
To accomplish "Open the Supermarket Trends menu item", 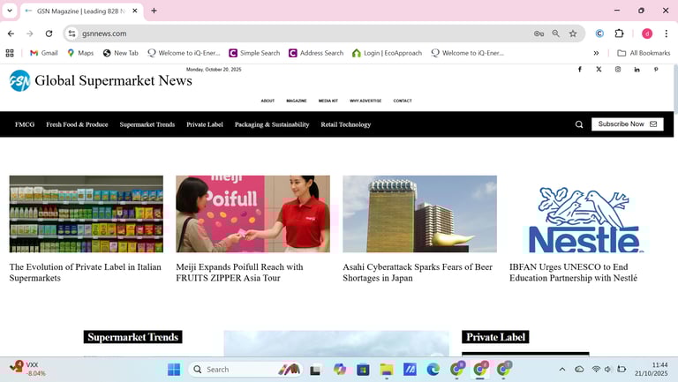I will pos(147,124).
